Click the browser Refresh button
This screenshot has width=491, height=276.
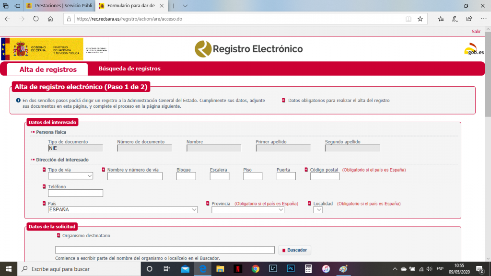[35, 19]
